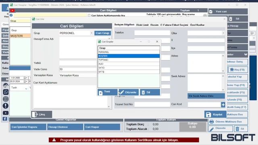This screenshot has width=258, height=145.
Task: Click the Yetkili input field
Action: click(x=78, y=63)
